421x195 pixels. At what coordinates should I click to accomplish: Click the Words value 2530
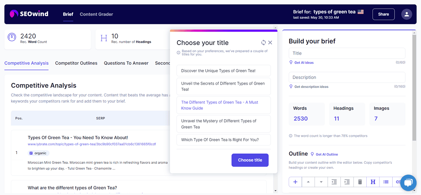pos(301,119)
